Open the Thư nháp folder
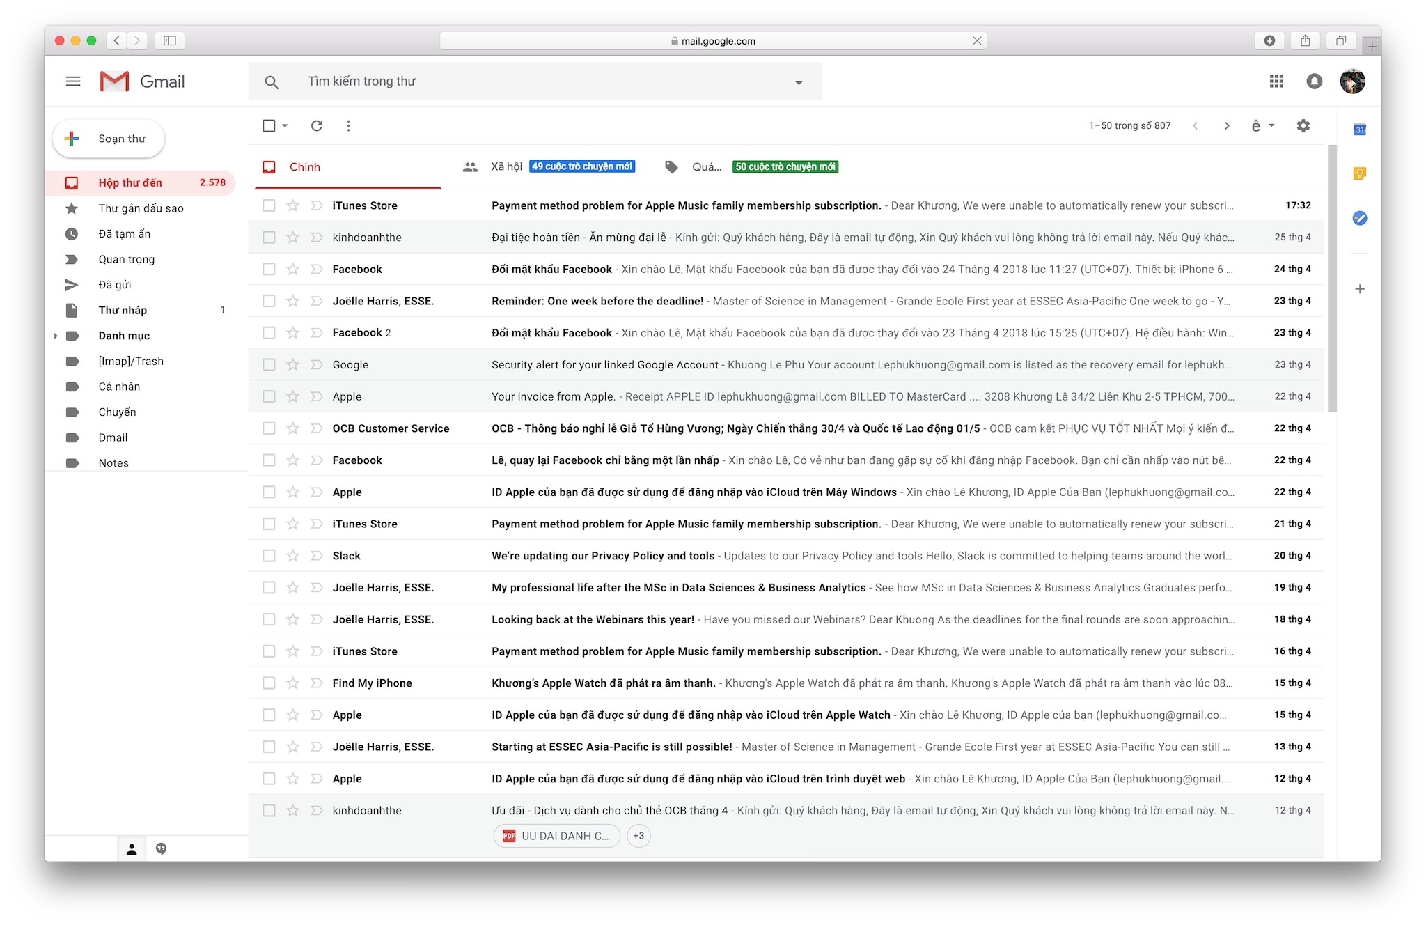Viewport: 1426px width, 925px height. click(x=141, y=310)
